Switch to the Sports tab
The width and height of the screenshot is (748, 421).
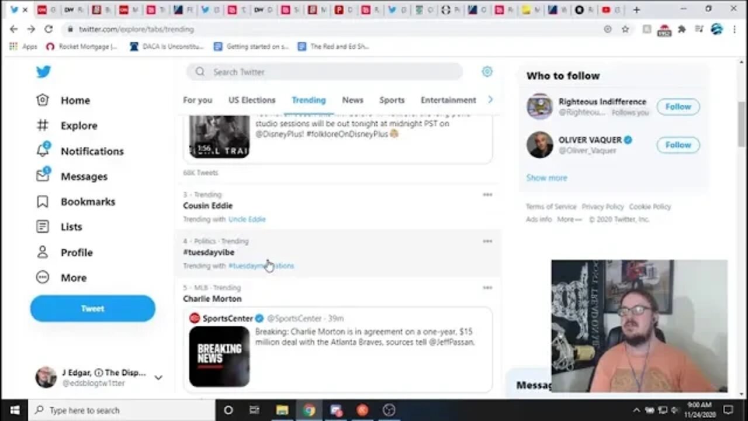392,100
